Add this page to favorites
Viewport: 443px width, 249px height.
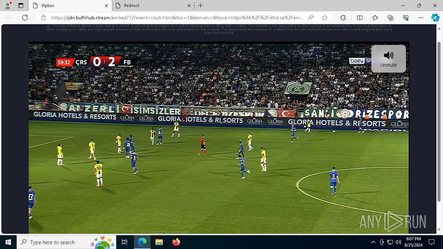pos(325,18)
